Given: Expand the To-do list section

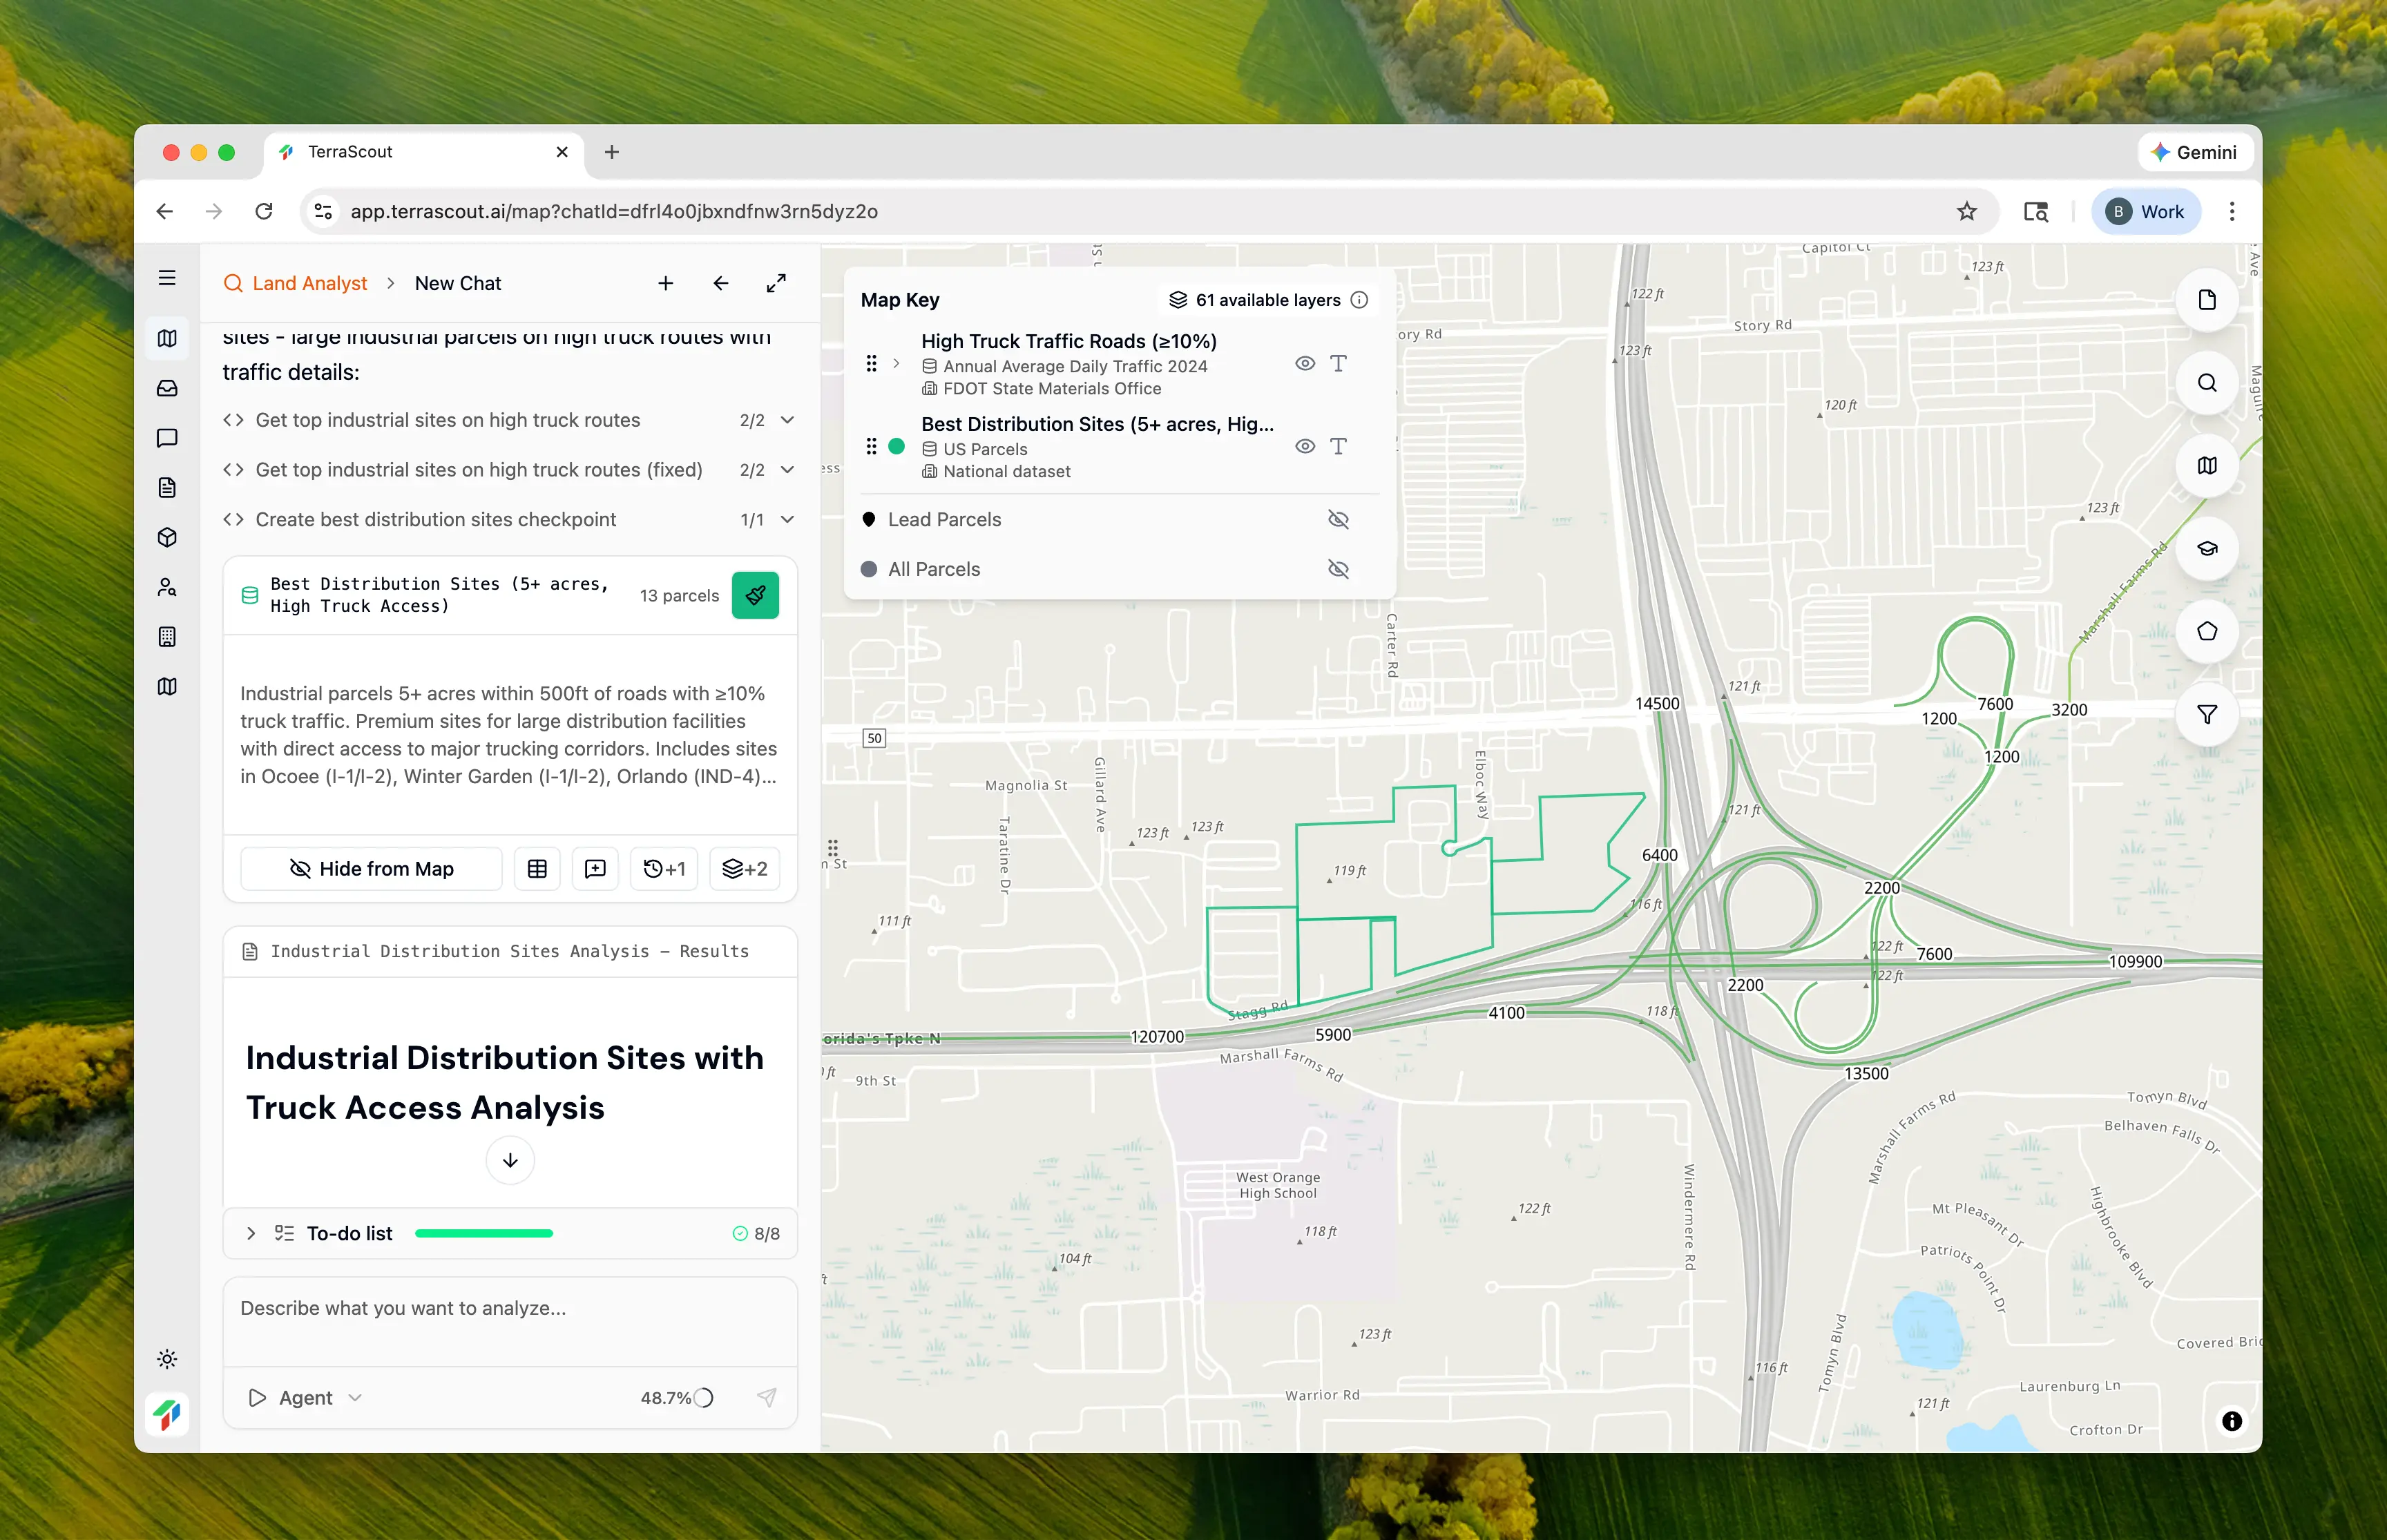Looking at the screenshot, I should (251, 1234).
